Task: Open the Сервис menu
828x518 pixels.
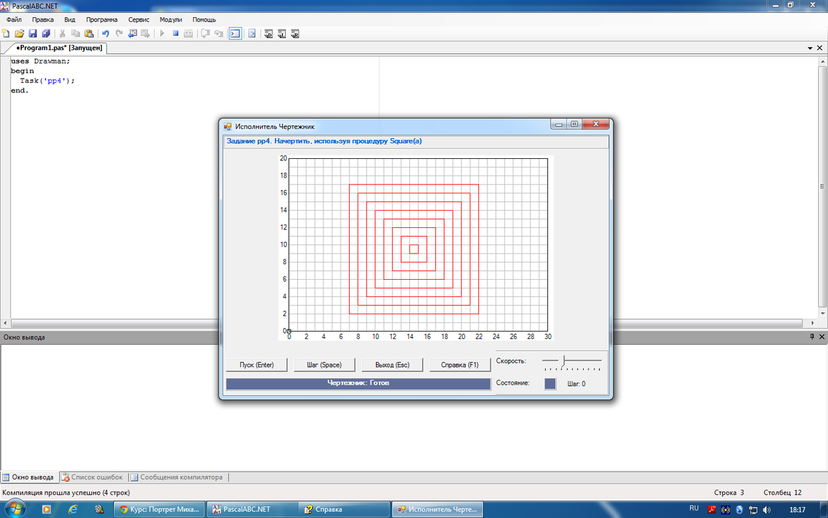Action: coord(139,20)
